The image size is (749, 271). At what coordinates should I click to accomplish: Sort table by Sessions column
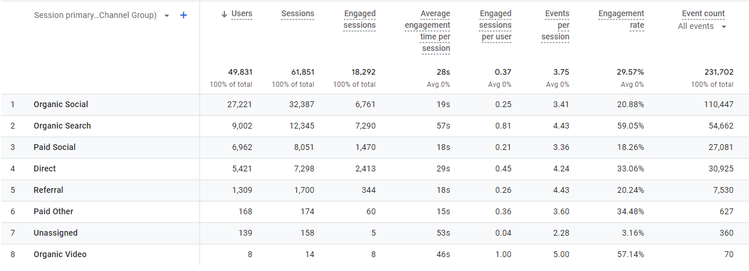pyautogui.click(x=297, y=14)
